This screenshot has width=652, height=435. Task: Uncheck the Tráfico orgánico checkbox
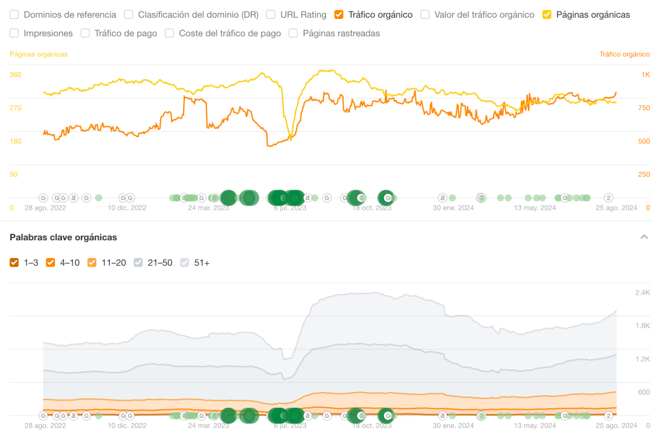(339, 15)
